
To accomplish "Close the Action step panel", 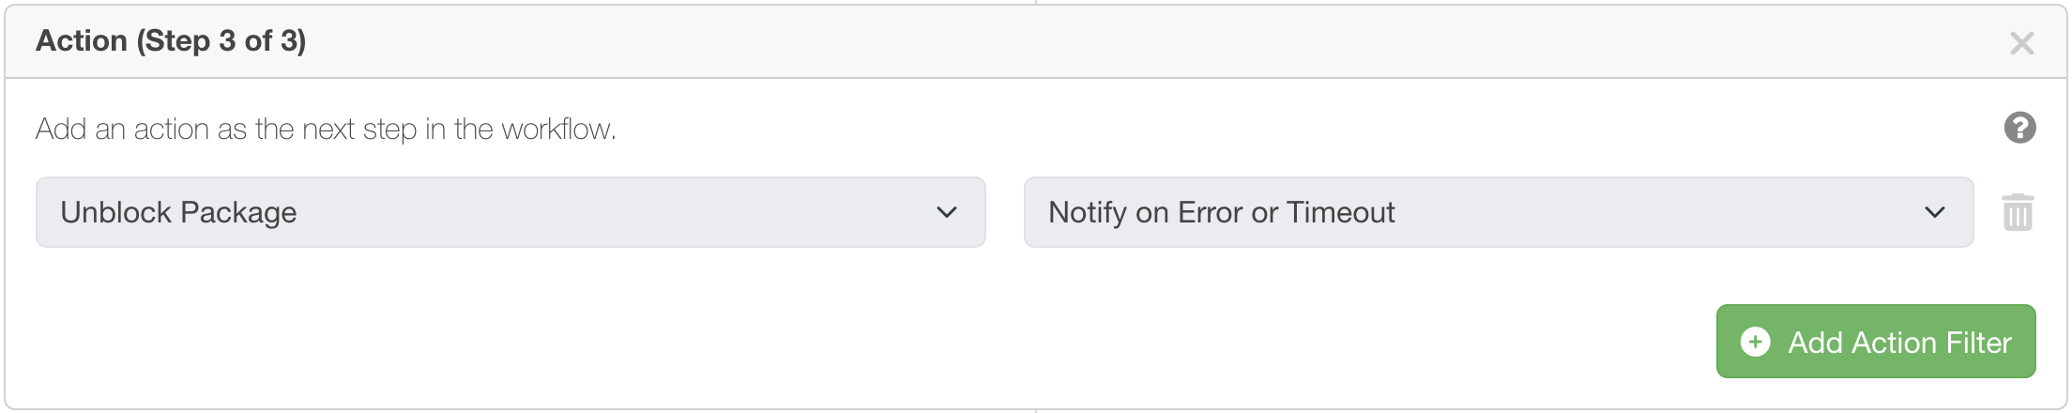I will (x=2021, y=43).
